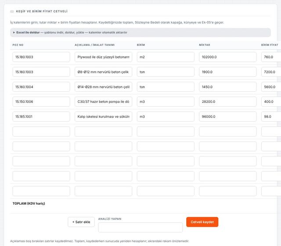Viewport: 281px width, 246px height.
Task: Edit unit price field 760.0
Action: (x=271, y=57)
